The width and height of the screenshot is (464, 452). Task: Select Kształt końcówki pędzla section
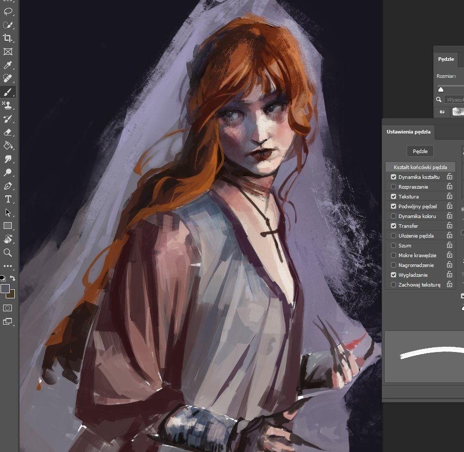click(x=420, y=167)
